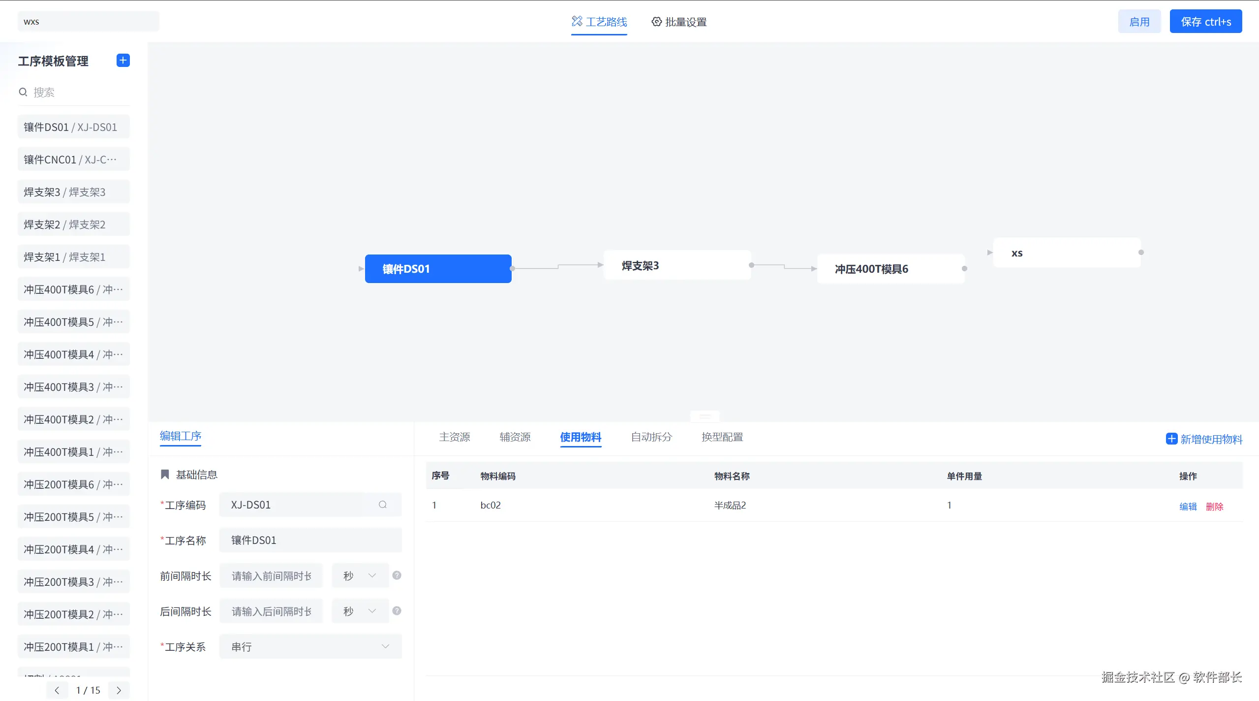Viewport: 1259px width, 701px height.
Task: Select the 焊支架3 node in flowchart
Action: click(677, 266)
